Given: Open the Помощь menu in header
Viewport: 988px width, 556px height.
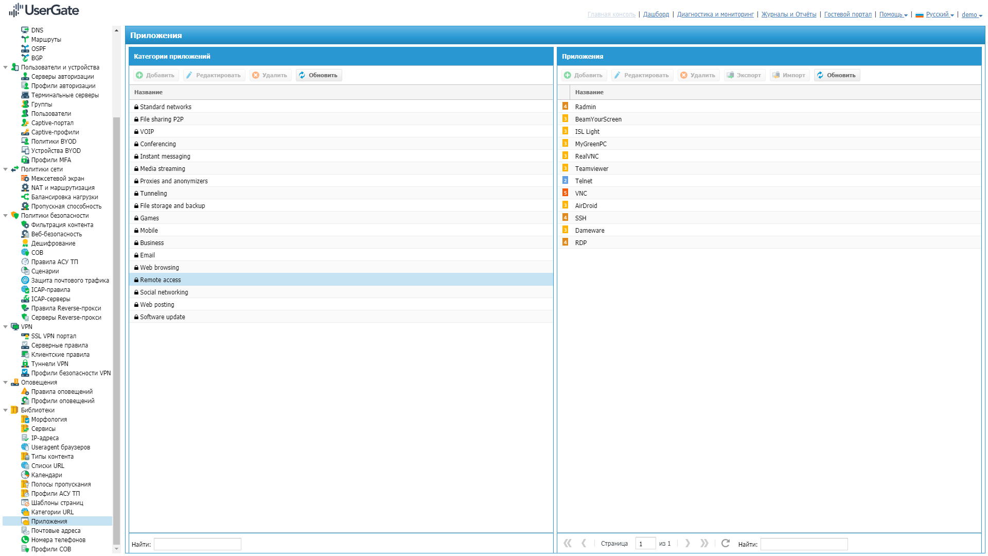Looking at the screenshot, I should tap(893, 14).
